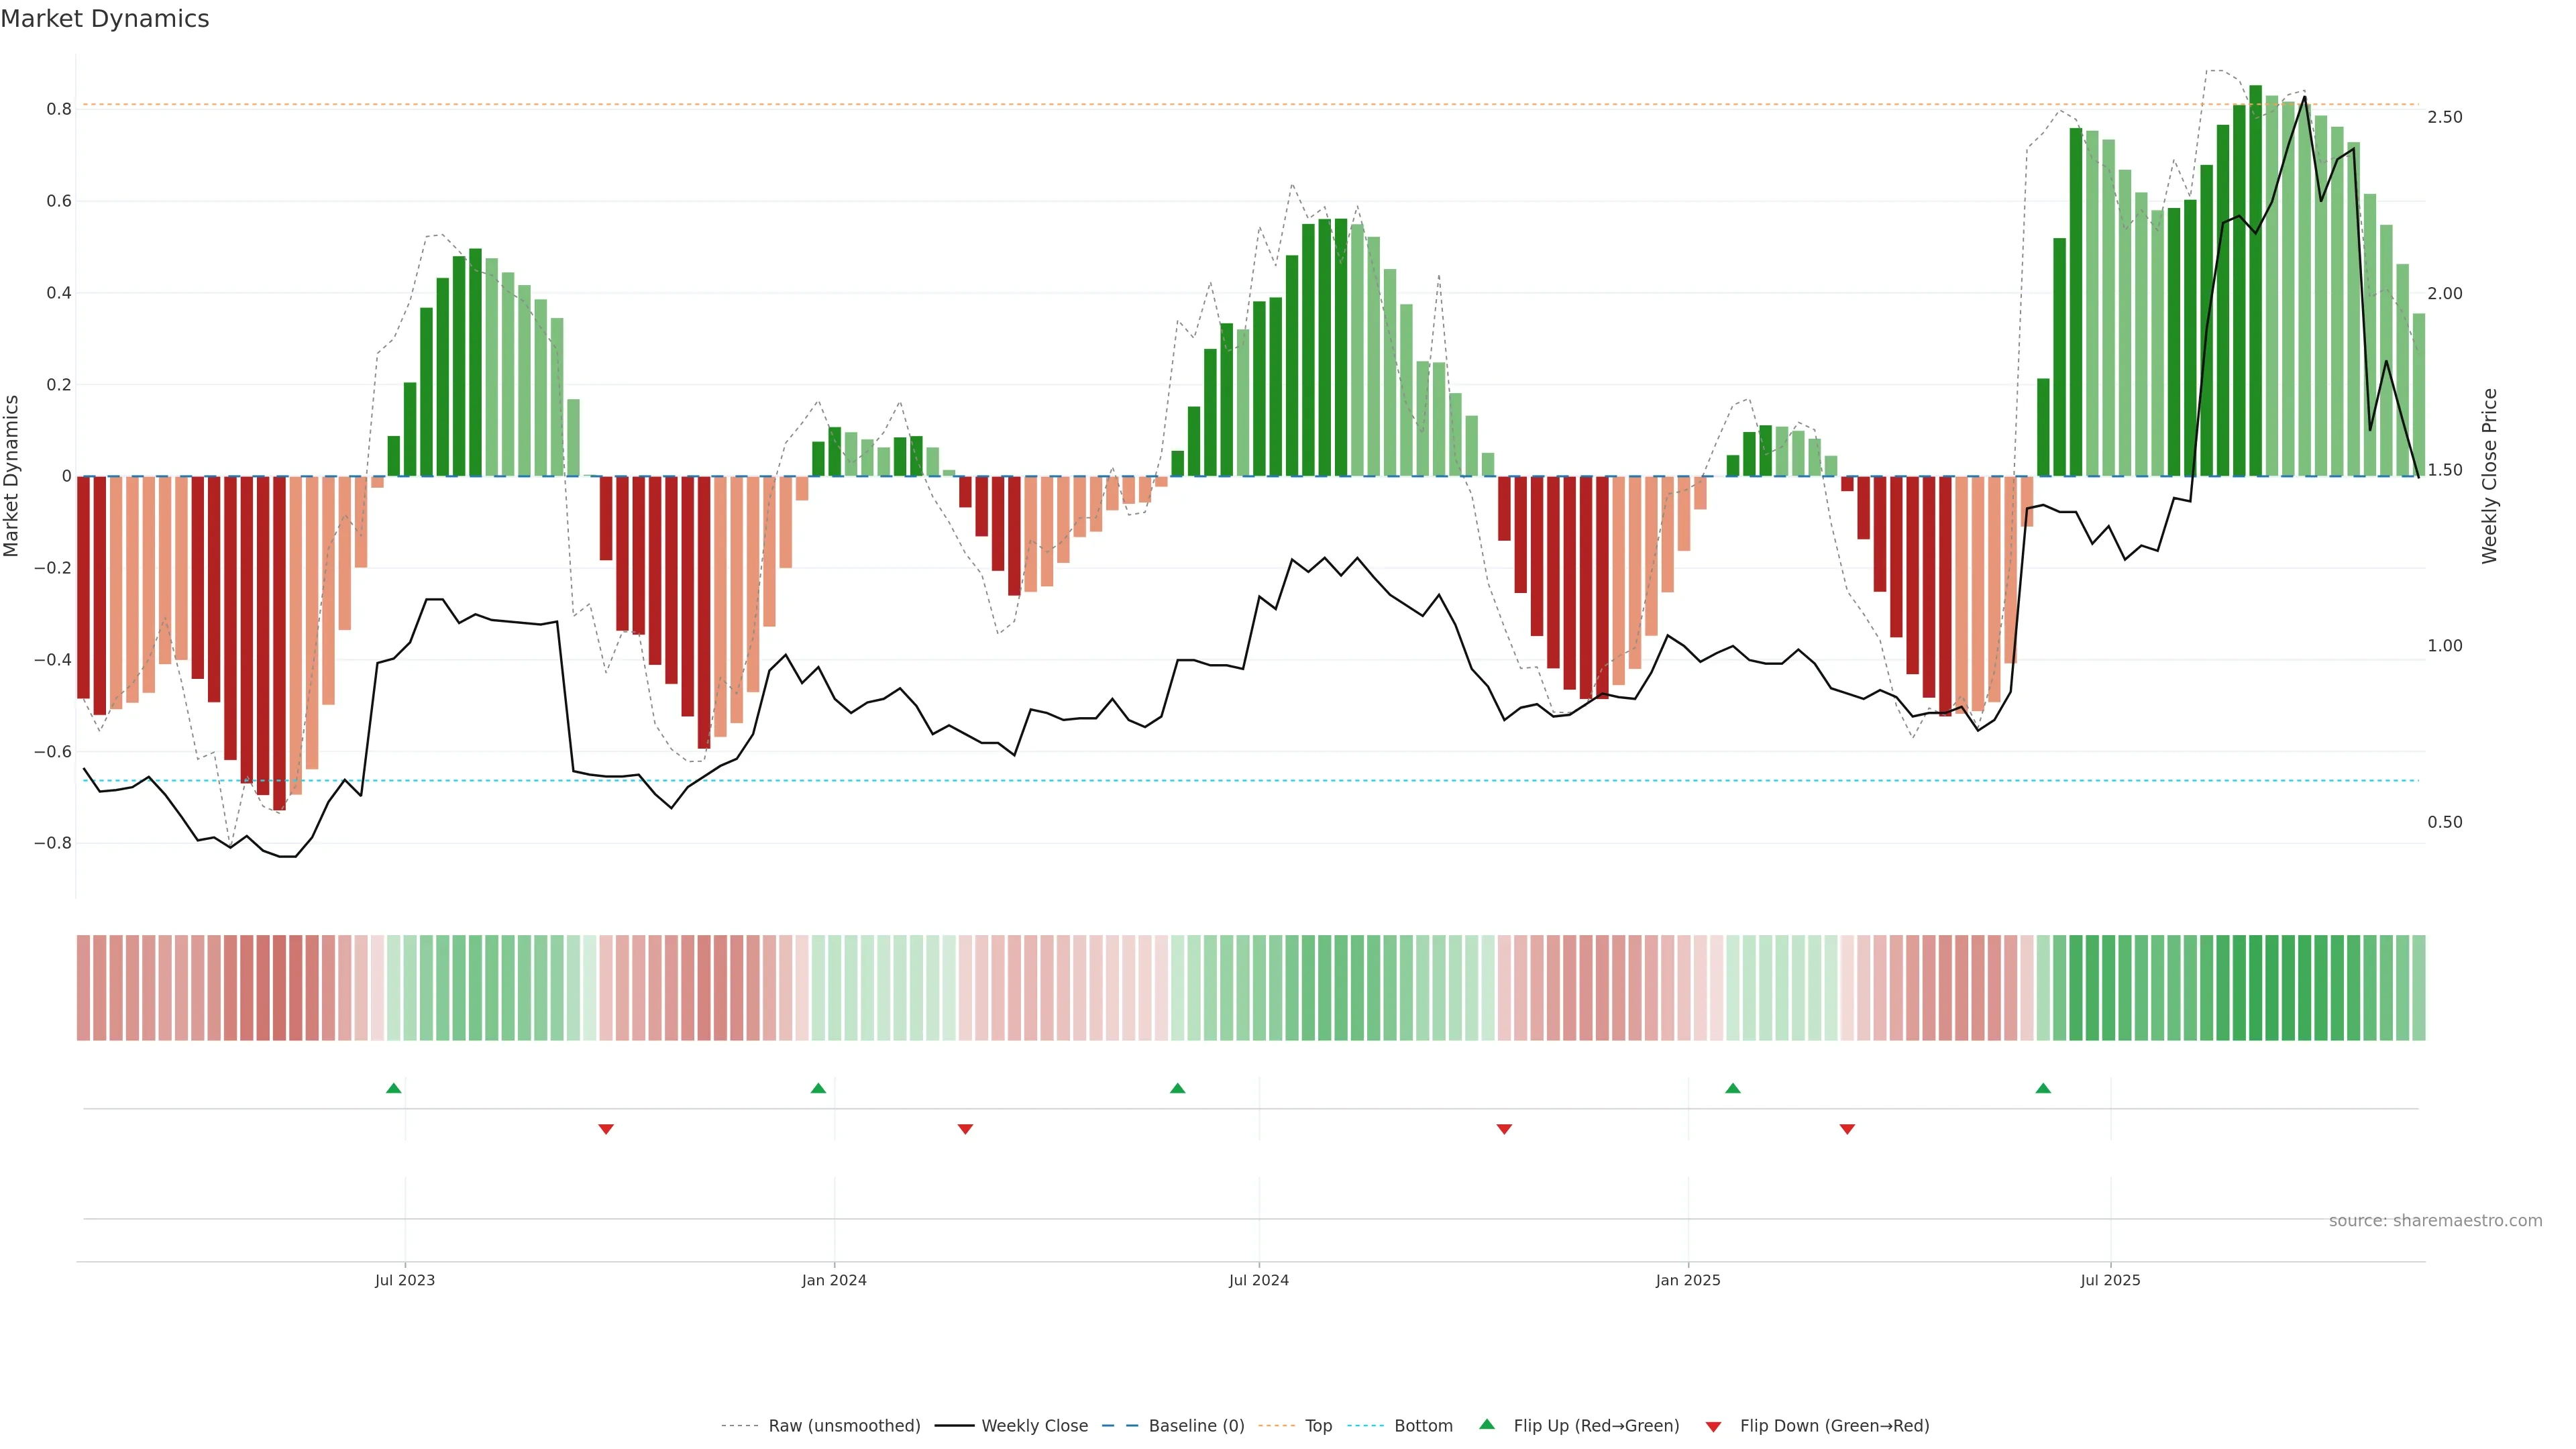Click the Market Dynamics chart title
2576x1449 pixels.
105,19
